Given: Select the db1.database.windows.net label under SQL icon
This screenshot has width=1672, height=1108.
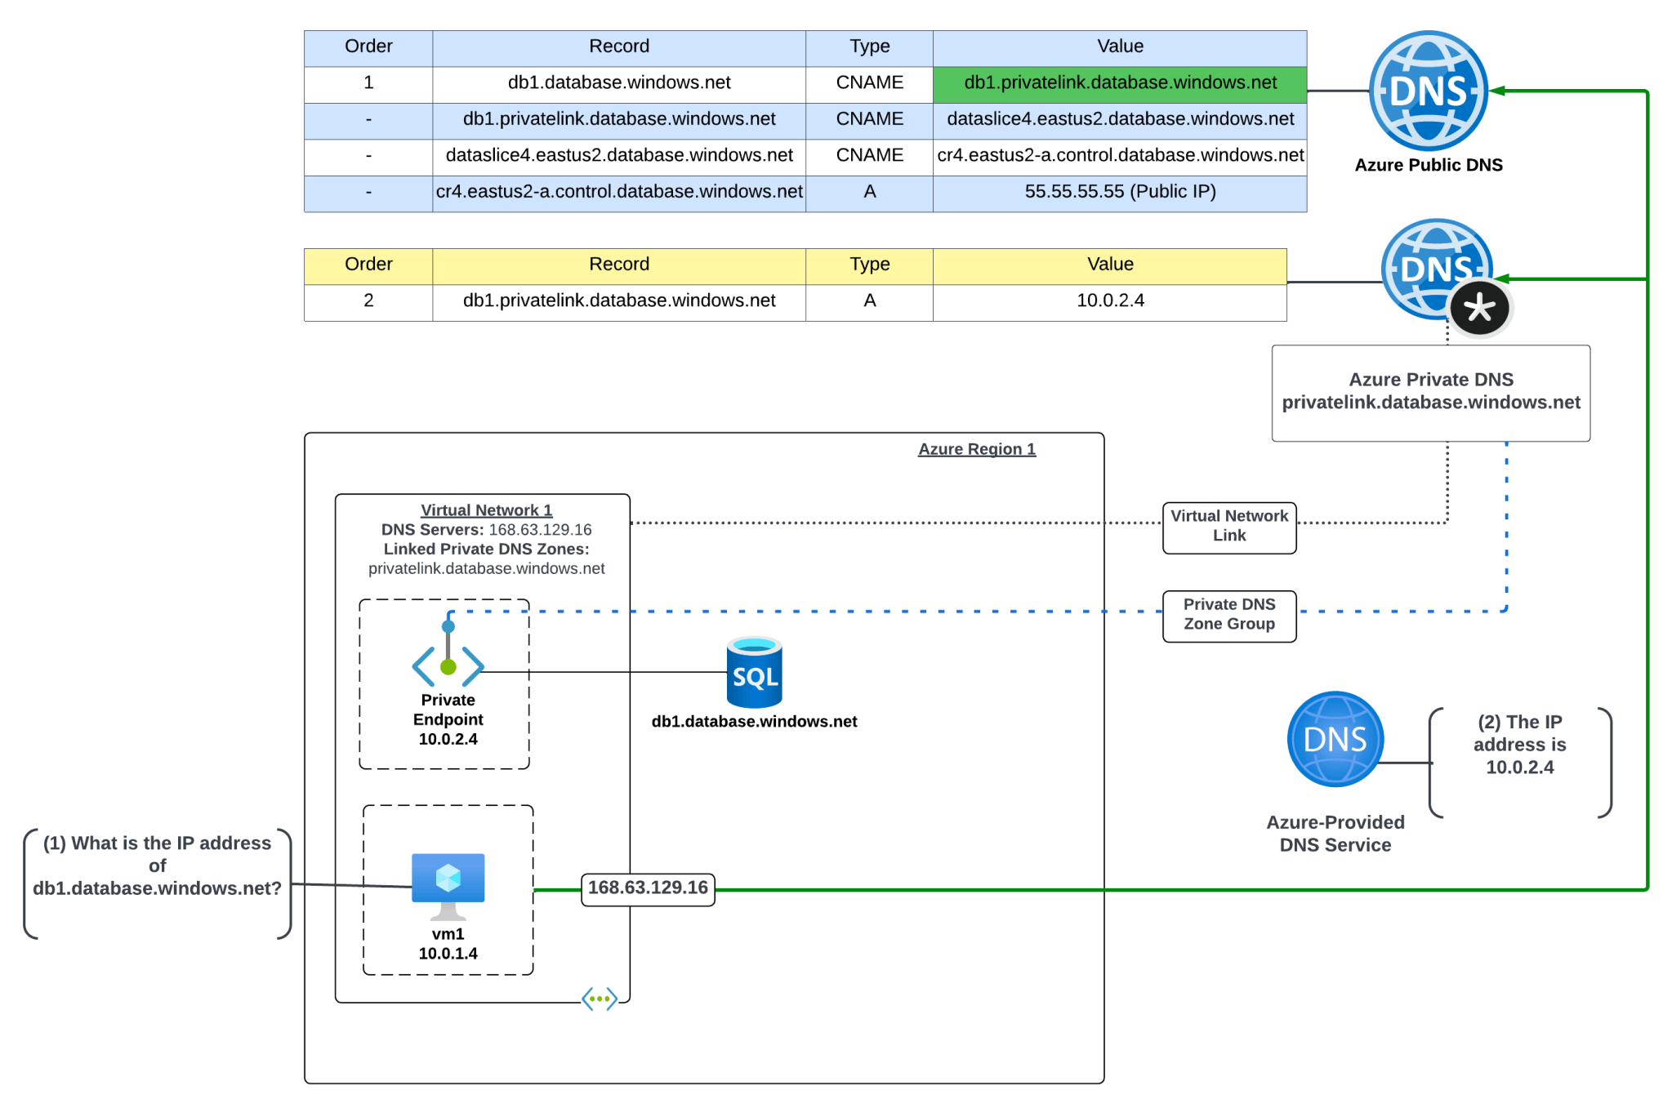Looking at the screenshot, I should pyautogui.click(x=754, y=722).
